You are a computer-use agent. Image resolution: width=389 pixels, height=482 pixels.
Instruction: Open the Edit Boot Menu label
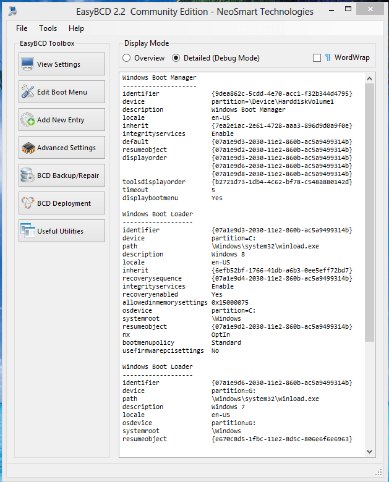click(x=62, y=92)
